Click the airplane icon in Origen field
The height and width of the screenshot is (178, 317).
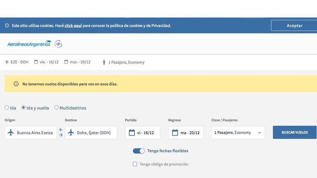coord(11,133)
